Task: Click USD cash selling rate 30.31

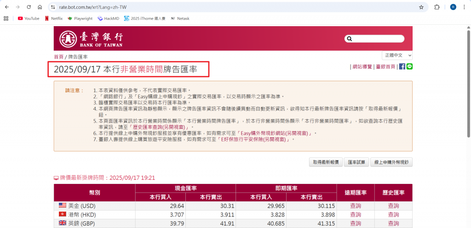Action: 228,206
